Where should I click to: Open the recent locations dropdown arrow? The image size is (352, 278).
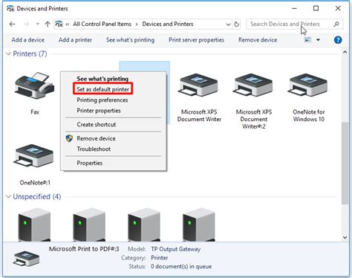point(38,24)
